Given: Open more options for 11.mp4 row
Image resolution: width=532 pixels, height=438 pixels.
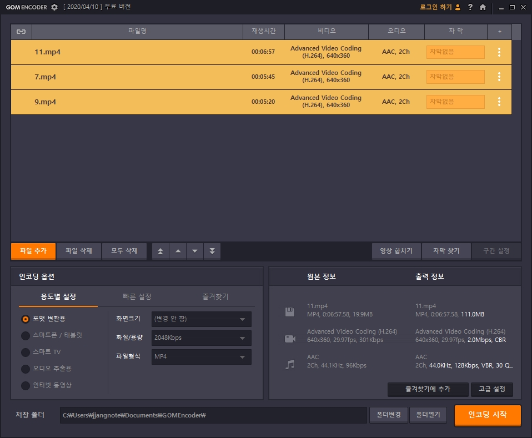Looking at the screenshot, I should click(499, 52).
